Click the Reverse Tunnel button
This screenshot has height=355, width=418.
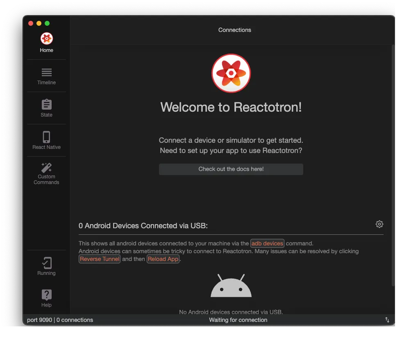100,259
